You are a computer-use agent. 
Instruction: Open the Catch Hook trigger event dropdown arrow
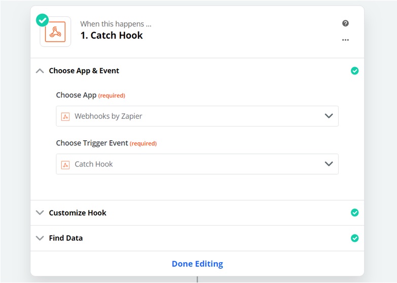[x=329, y=164]
